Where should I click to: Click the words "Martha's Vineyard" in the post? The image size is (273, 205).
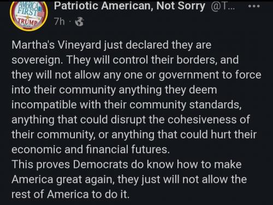(x=56, y=45)
